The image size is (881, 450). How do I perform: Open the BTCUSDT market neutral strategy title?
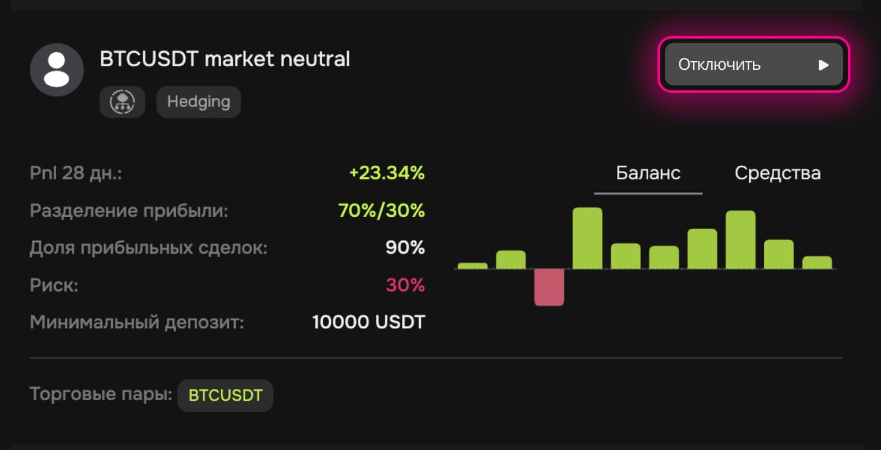click(x=225, y=59)
